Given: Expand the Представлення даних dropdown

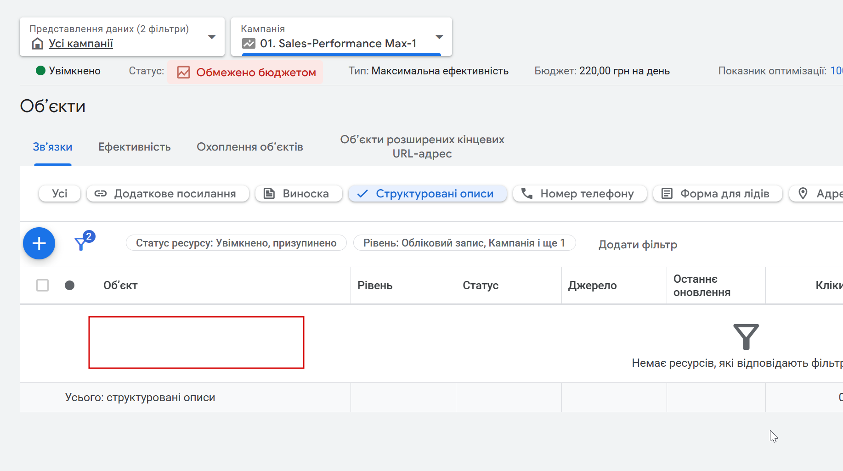Looking at the screenshot, I should 212,37.
